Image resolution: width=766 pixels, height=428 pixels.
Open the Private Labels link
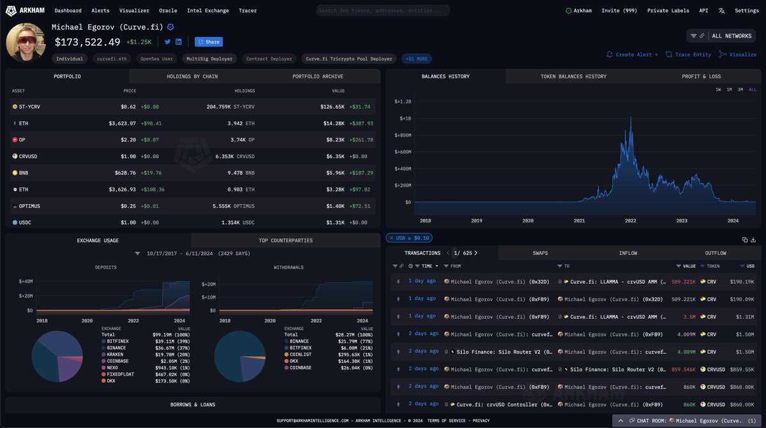point(668,10)
